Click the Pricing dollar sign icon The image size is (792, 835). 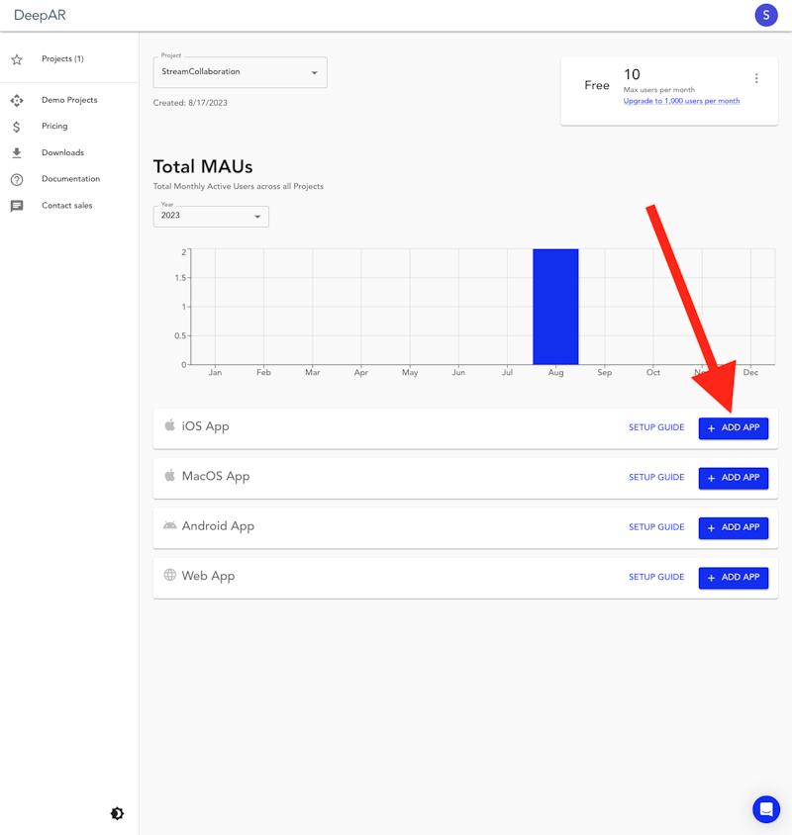(17, 127)
